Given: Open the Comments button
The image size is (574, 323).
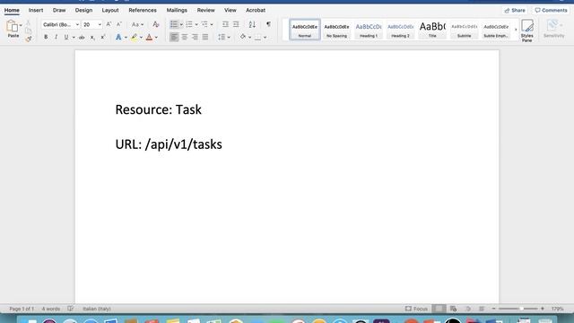Looking at the screenshot, I should [x=551, y=10].
